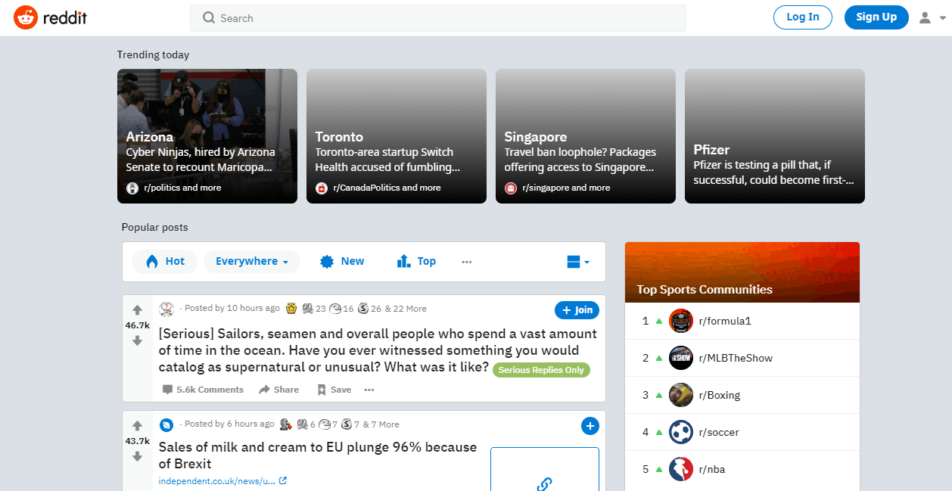Image resolution: width=952 pixels, height=491 pixels.
Task: Click the silver award icon with count 26
Action: [363, 308]
